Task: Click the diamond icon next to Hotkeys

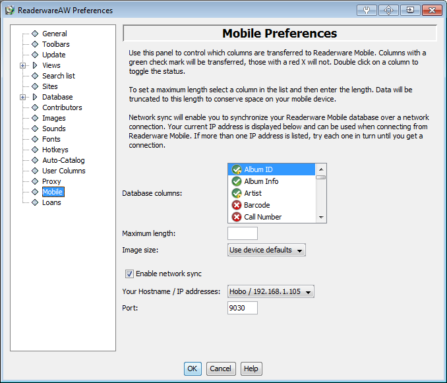Action: [x=35, y=150]
